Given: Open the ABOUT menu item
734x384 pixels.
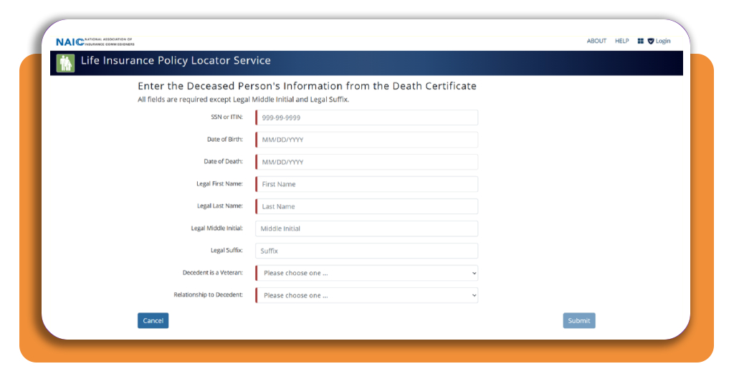Looking at the screenshot, I should click(596, 41).
